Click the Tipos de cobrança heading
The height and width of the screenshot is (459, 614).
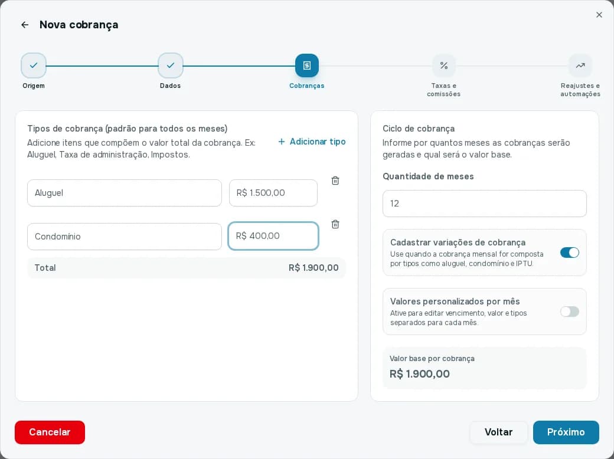(128, 129)
